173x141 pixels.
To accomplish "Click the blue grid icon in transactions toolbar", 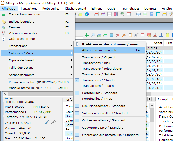I will coord(112,35).
